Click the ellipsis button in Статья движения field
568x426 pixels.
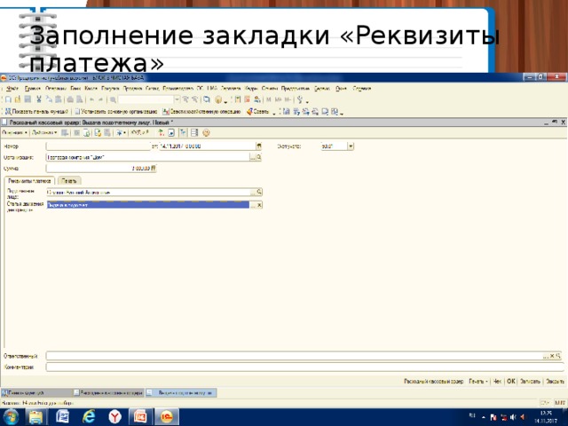[253, 205]
